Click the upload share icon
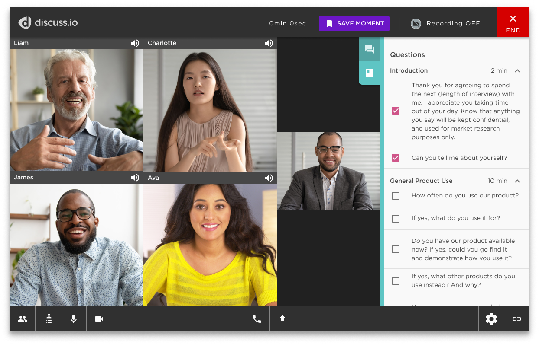539x344 pixels. click(282, 319)
